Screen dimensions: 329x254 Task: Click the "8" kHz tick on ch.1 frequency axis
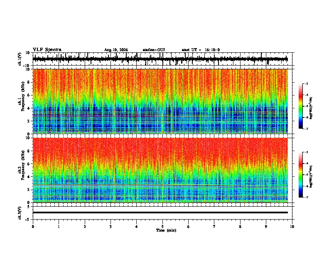tap(29, 82)
